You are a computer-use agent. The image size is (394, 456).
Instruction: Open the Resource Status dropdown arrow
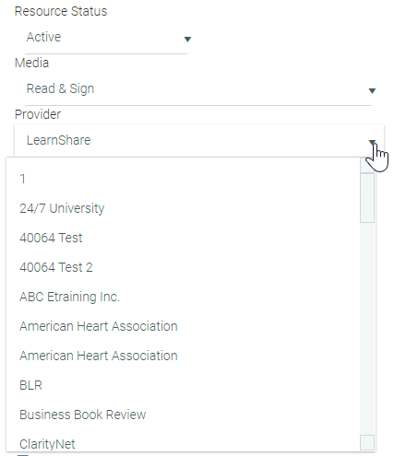187,40
